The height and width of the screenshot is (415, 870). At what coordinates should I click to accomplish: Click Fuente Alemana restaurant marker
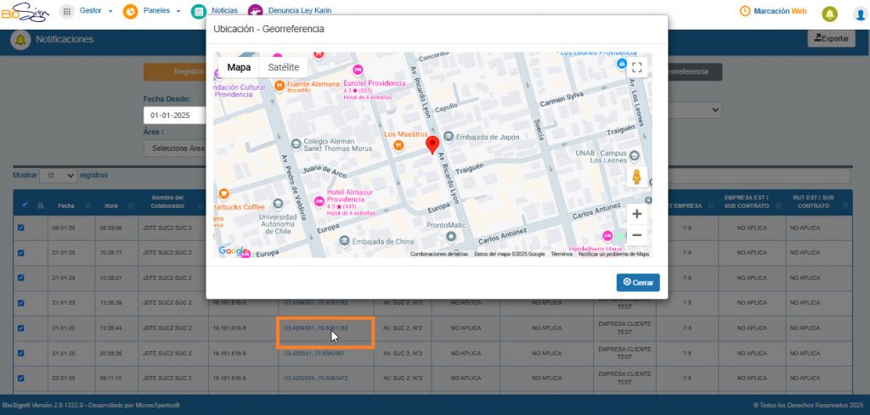[280, 86]
